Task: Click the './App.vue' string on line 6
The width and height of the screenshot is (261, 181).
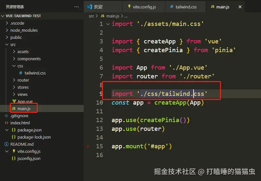Action: [188, 68]
